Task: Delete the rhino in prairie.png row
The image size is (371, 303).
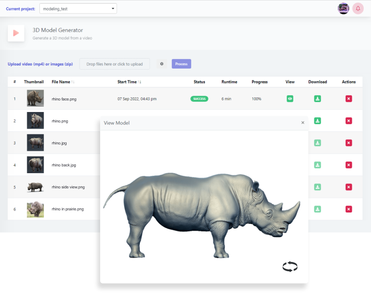Action: click(x=349, y=209)
